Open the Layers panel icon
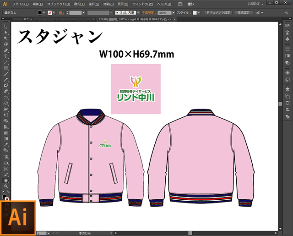This screenshot has width=293, height=236. (x=288, y=89)
